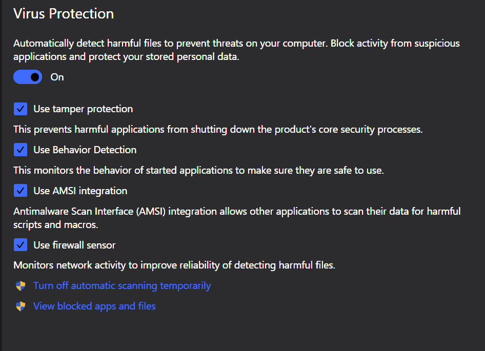The height and width of the screenshot is (351, 485).
Task: Click the "On" label next to the switch
Action: [57, 77]
